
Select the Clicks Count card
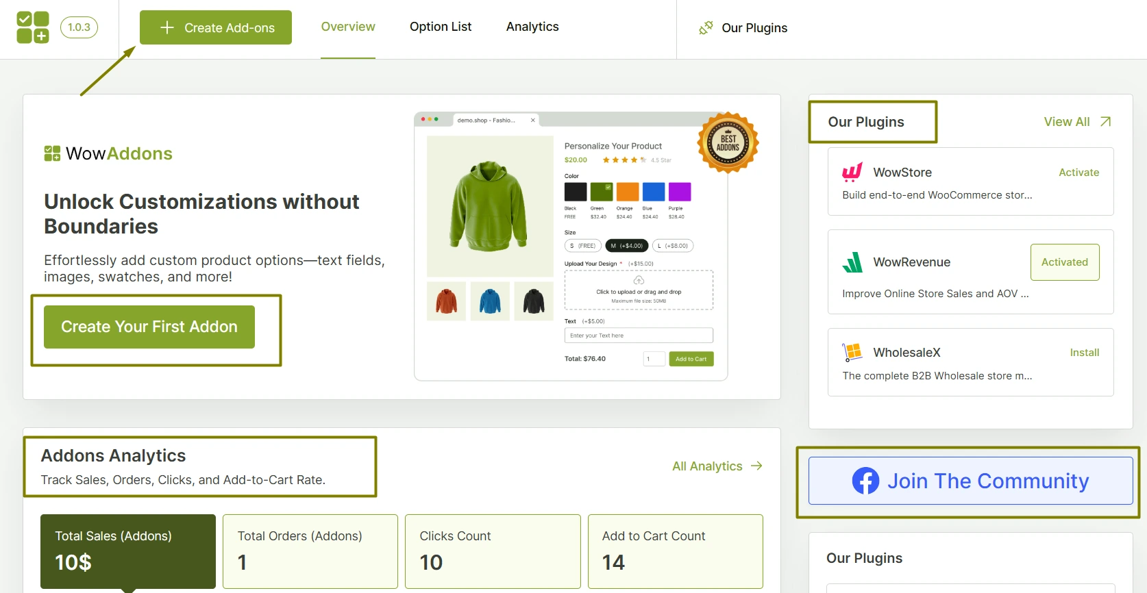click(x=493, y=551)
